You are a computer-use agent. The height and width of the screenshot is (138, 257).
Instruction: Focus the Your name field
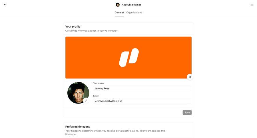(142, 88)
